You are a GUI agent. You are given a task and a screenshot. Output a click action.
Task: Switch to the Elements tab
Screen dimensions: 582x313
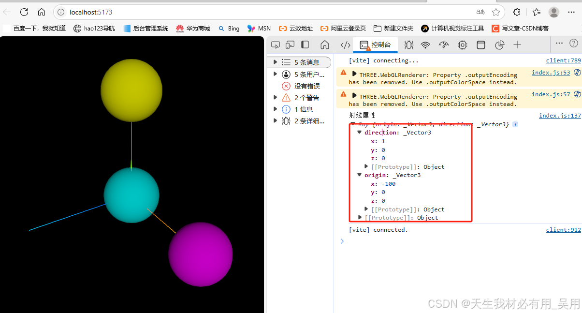[345, 45]
